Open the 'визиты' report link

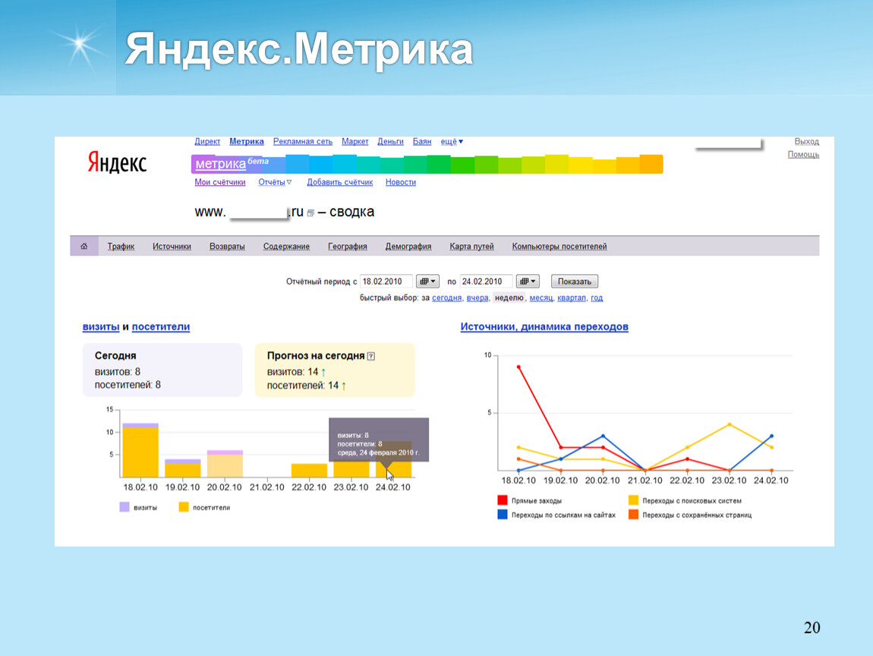click(101, 327)
